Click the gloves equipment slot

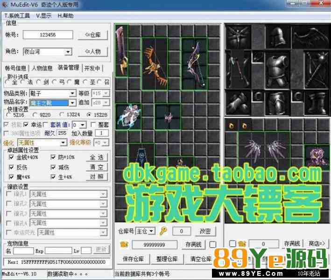(x=239, y=103)
